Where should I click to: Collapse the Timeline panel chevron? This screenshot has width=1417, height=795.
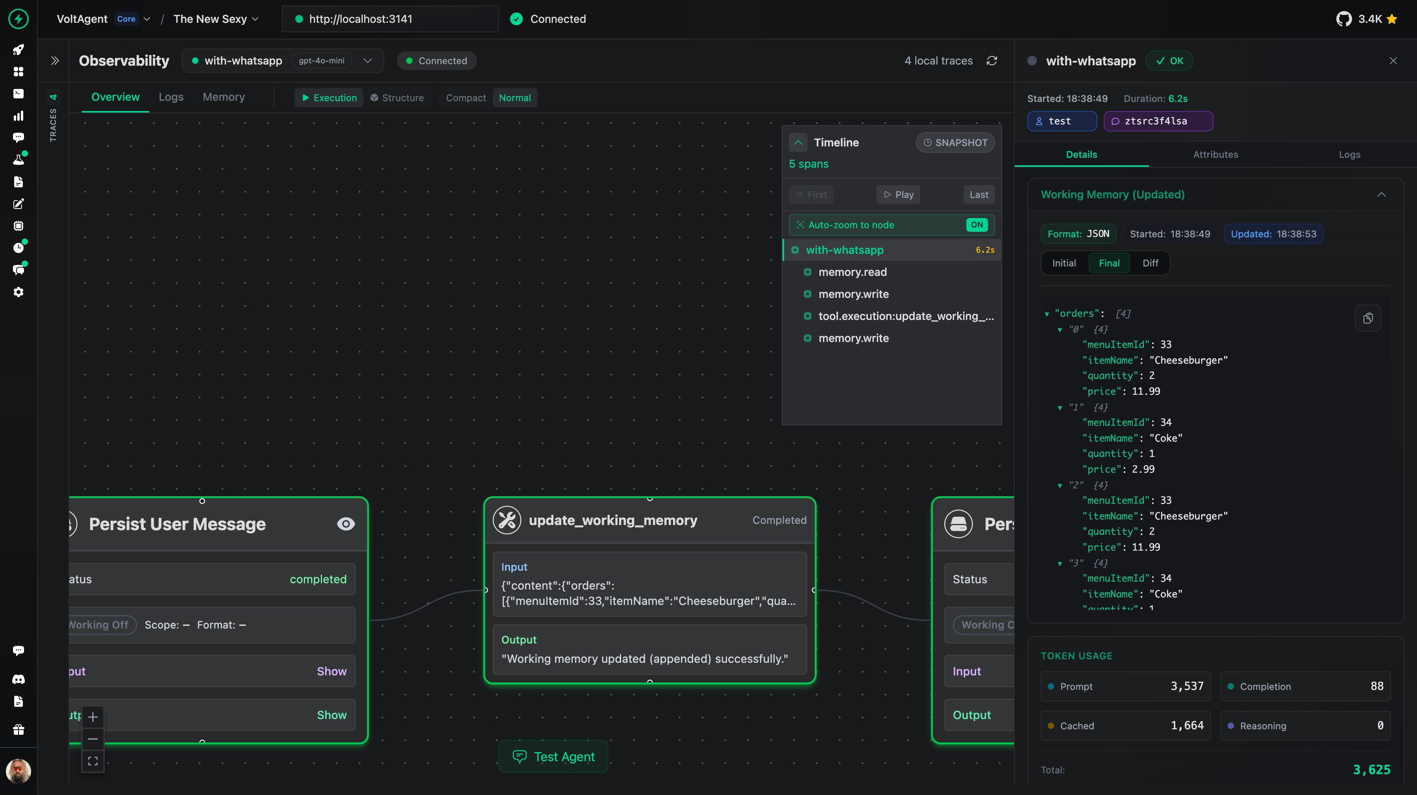(797, 142)
